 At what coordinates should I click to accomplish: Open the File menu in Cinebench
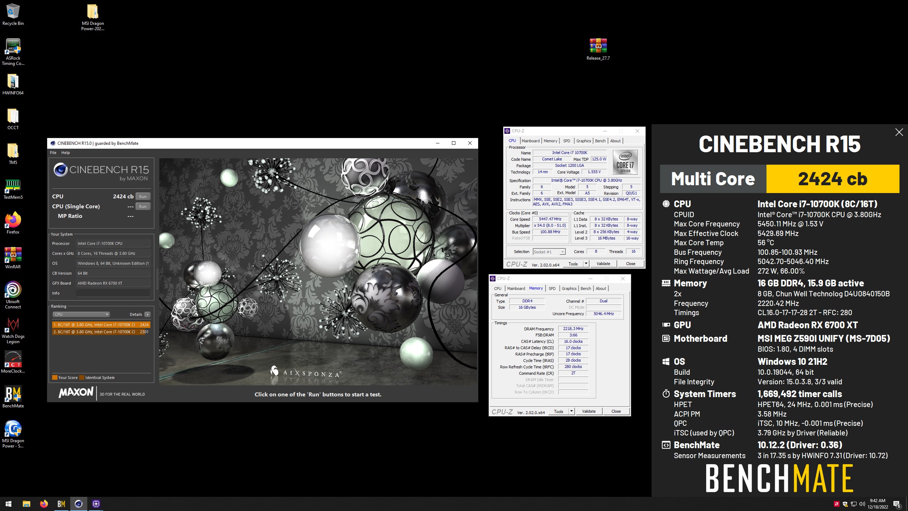[x=53, y=153]
